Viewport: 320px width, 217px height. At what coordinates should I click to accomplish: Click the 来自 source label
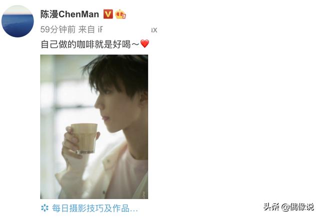pos(86,29)
